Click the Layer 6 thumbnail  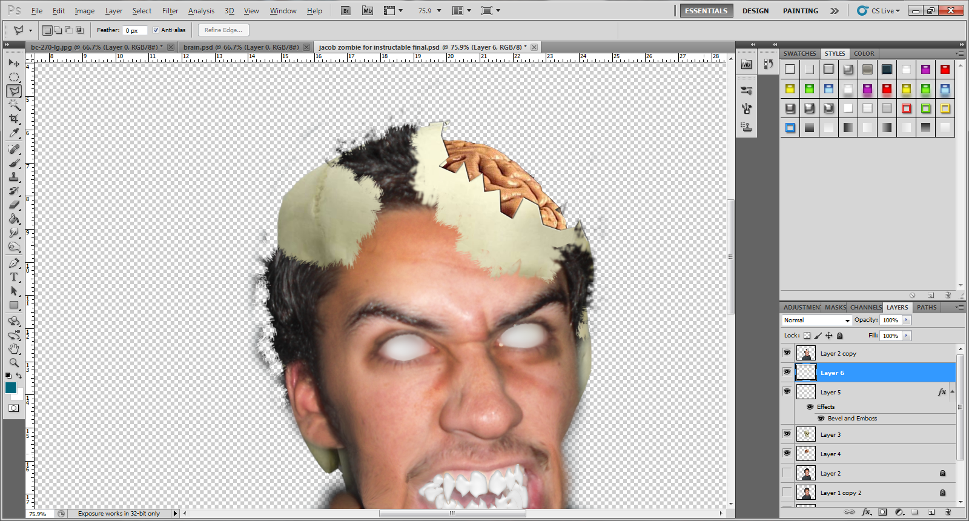pos(806,372)
